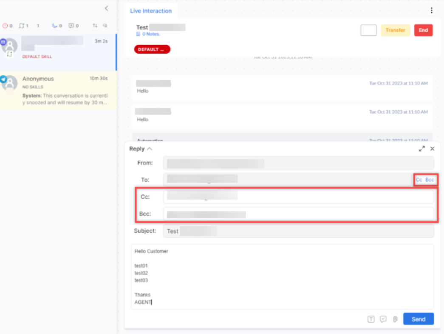Open text formatting T icon

tap(371, 319)
